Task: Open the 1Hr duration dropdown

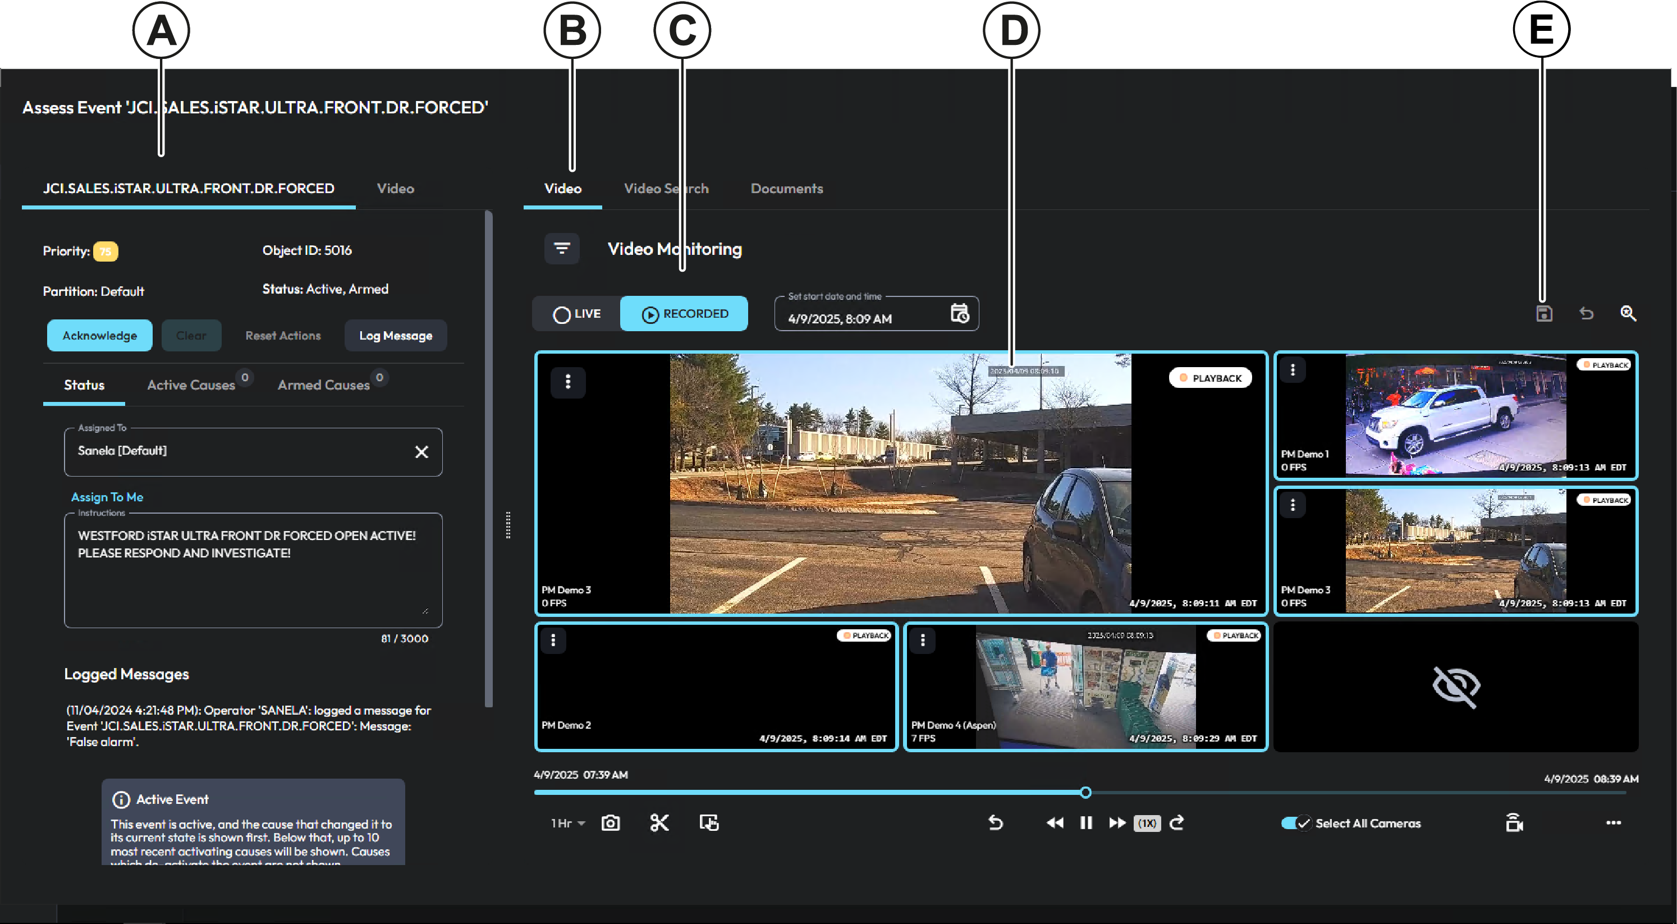Action: point(566,822)
